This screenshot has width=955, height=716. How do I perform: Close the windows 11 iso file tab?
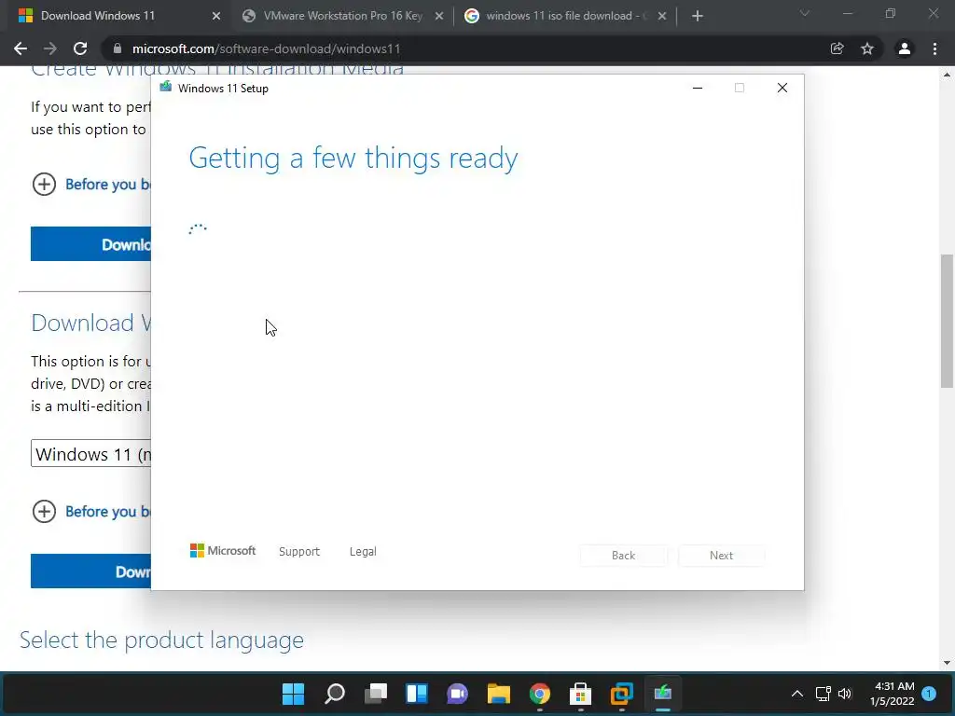click(662, 16)
